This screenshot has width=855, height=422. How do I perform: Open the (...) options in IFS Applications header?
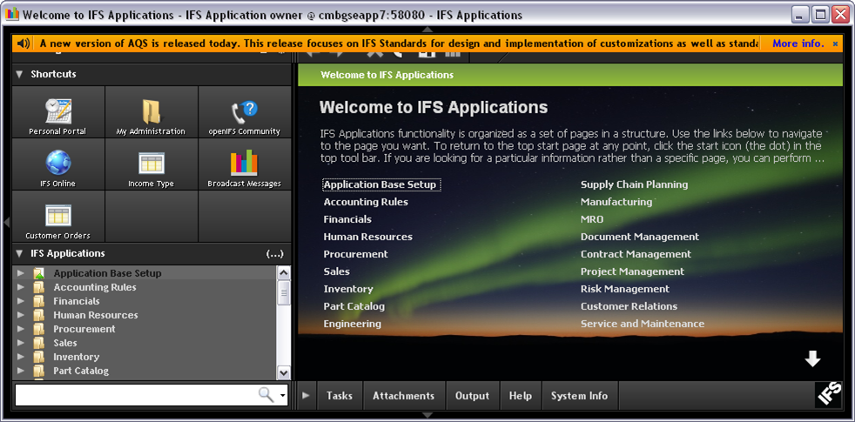(275, 253)
